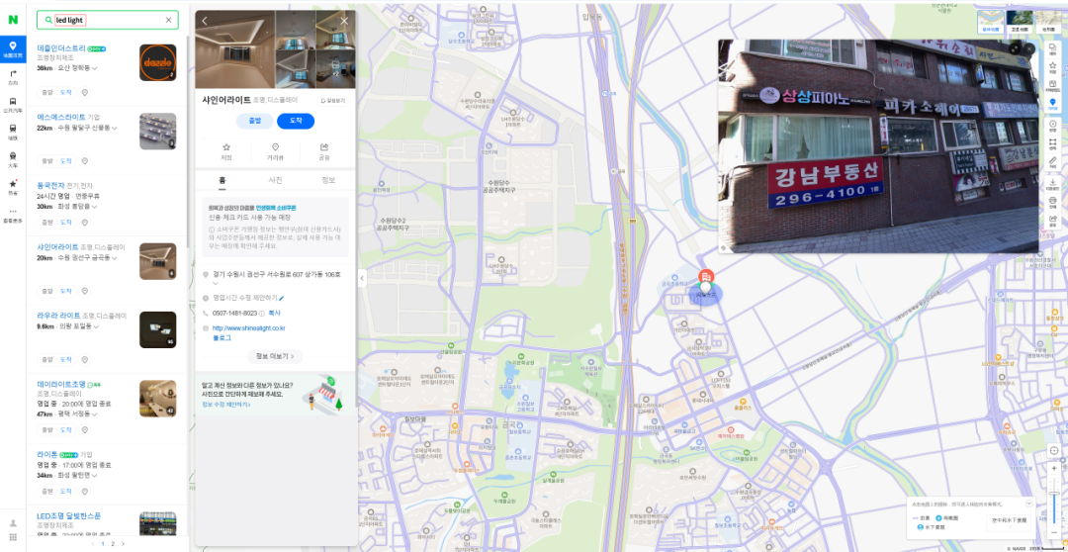Close the 샤인어라이트 detail panel
The height and width of the screenshot is (552, 1068).
(344, 21)
